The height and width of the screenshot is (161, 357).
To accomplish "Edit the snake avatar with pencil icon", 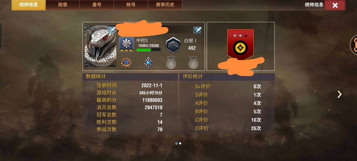I will (112, 30).
